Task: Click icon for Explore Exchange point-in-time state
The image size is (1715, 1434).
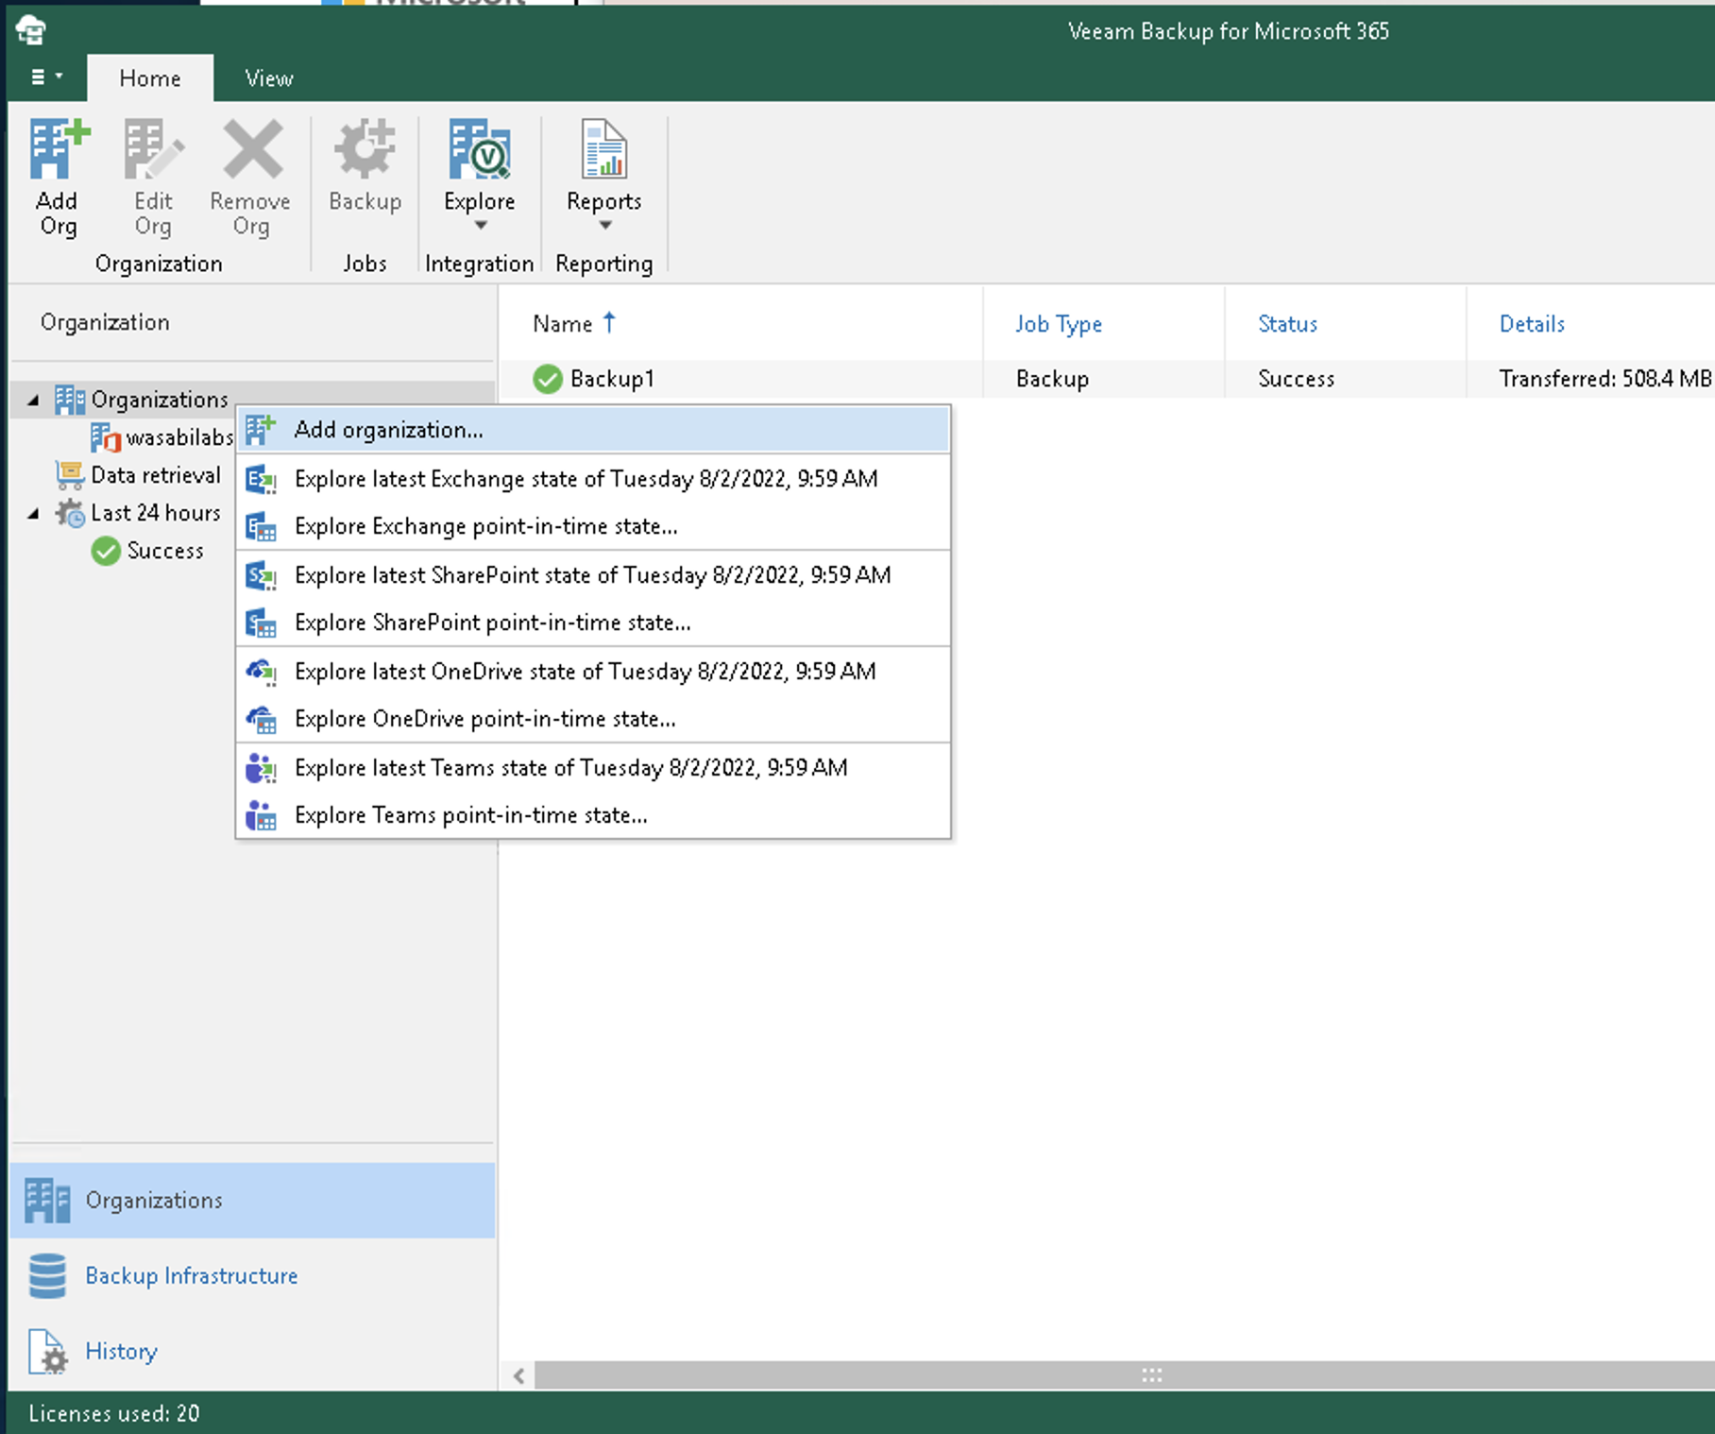Action: pyautogui.click(x=261, y=526)
